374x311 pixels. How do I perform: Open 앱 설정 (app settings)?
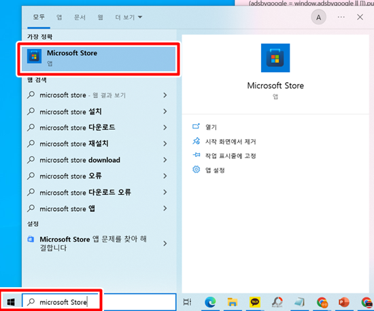(215, 170)
